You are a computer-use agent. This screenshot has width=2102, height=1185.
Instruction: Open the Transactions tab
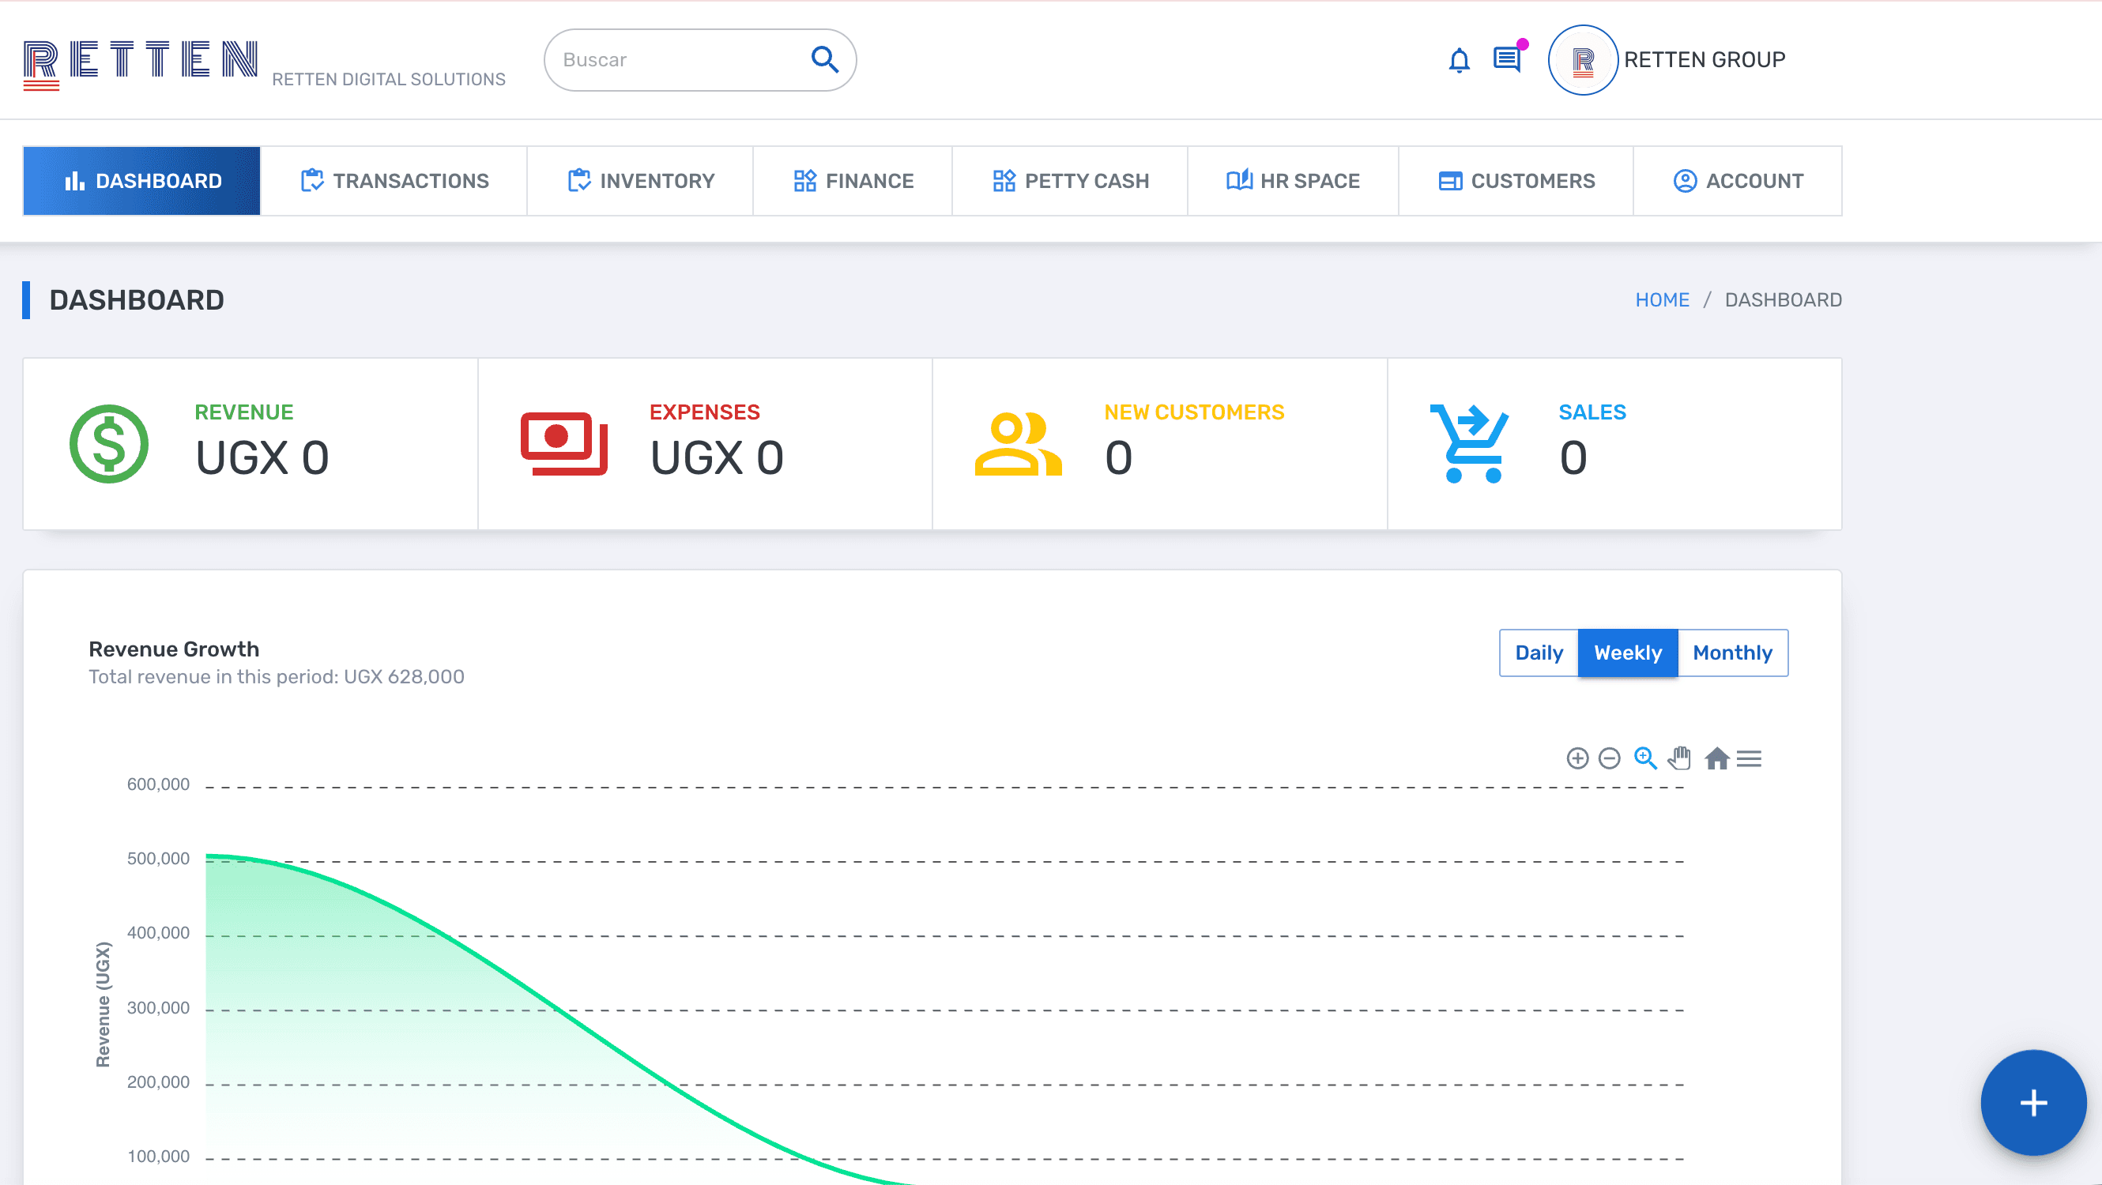pyautogui.click(x=394, y=181)
